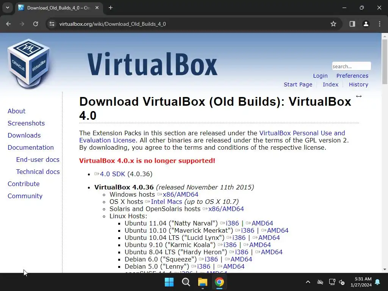
Task: Open File Explorer from the taskbar
Action: click(x=202, y=282)
